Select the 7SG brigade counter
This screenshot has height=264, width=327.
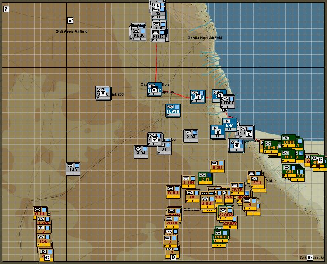point(44,240)
